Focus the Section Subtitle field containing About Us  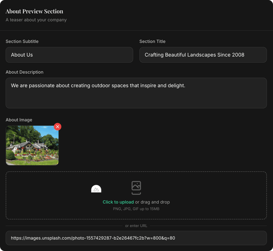(69, 55)
